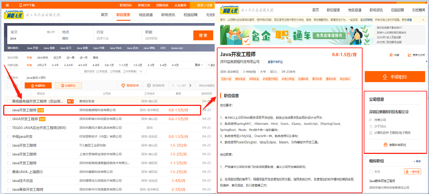Open the 竞争力分析 chart icon
429x194 pixels.
410,55
